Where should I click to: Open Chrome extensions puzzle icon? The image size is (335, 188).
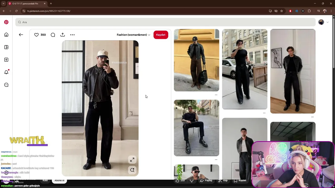[309, 11]
